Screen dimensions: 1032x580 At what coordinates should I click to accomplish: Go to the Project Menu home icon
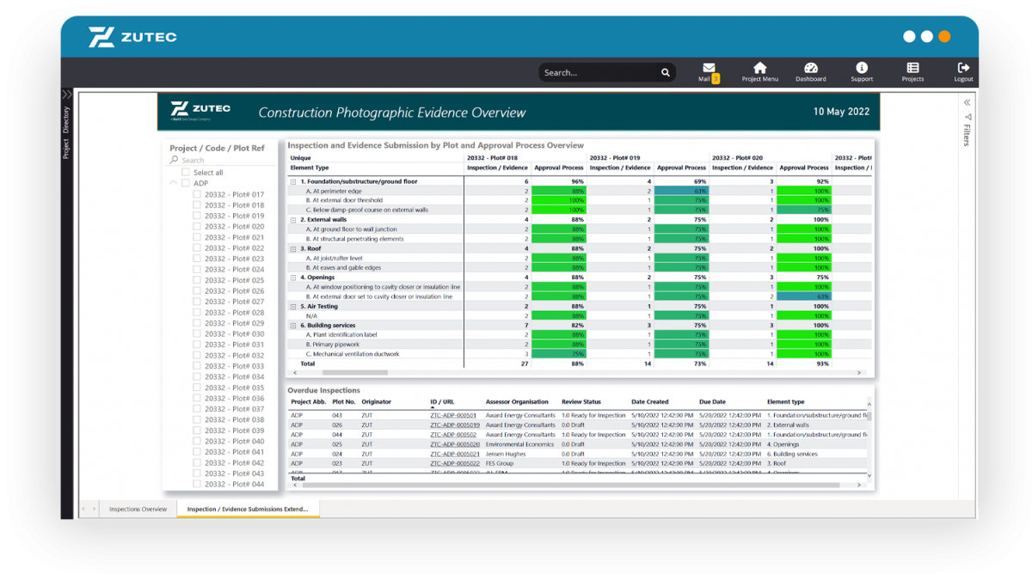[x=759, y=69]
